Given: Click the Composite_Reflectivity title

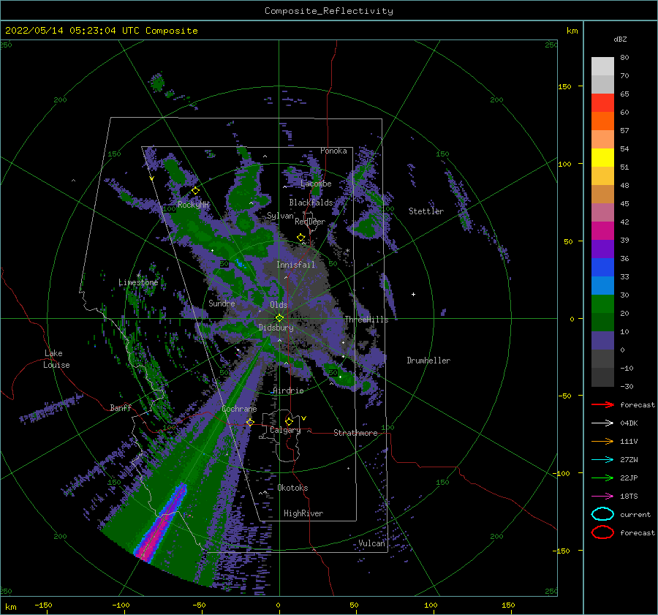Looking at the screenshot, I should 329,11.
